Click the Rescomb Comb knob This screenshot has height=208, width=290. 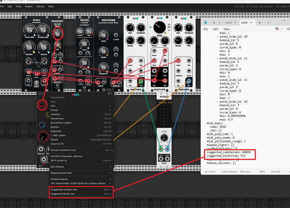(103, 51)
